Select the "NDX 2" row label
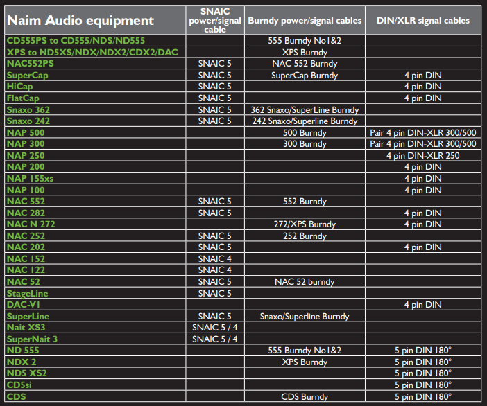 tap(22, 362)
